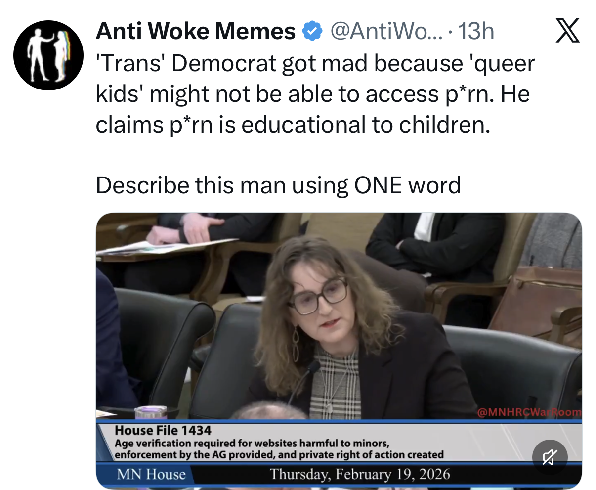
Task: Click the 'MN House' label in the banner
Action: (x=151, y=475)
